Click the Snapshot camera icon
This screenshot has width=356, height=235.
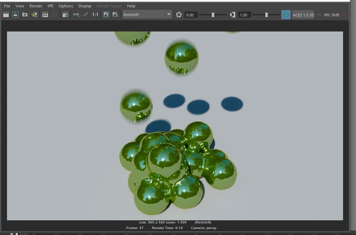[25, 15]
